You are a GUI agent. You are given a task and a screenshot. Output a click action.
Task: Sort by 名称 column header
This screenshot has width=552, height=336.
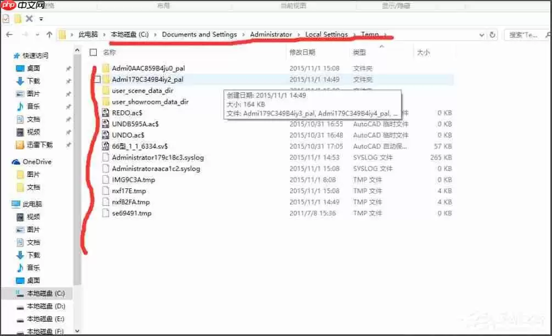point(109,52)
